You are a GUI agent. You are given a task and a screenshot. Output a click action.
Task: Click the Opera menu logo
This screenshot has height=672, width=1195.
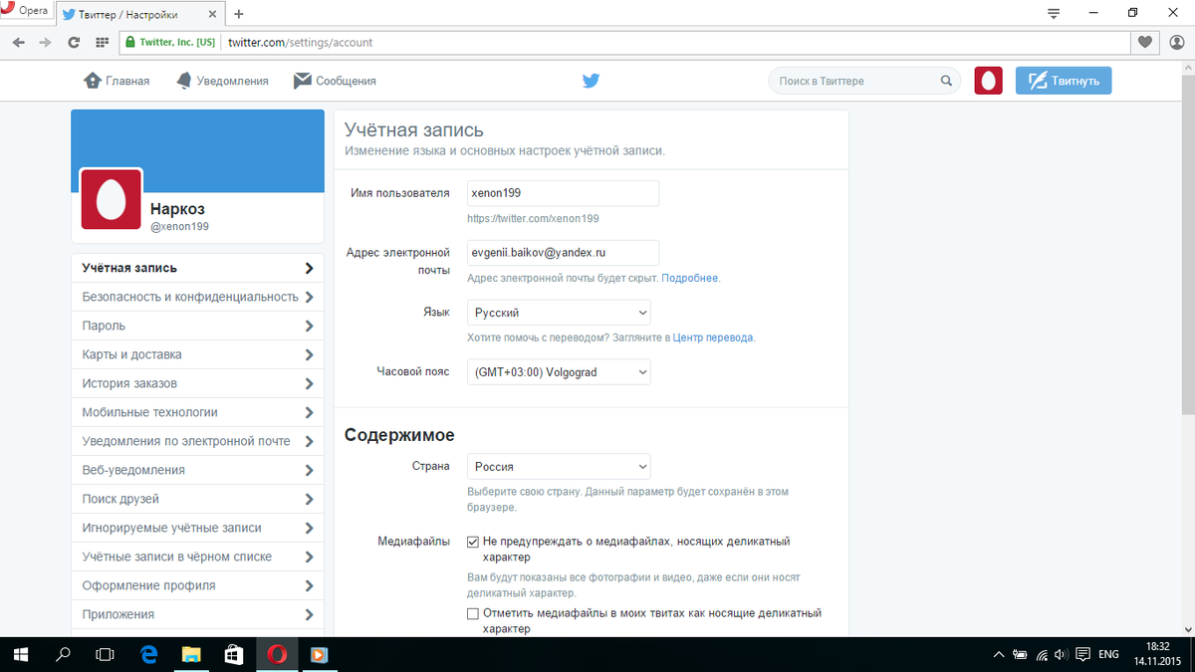(x=24, y=11)
